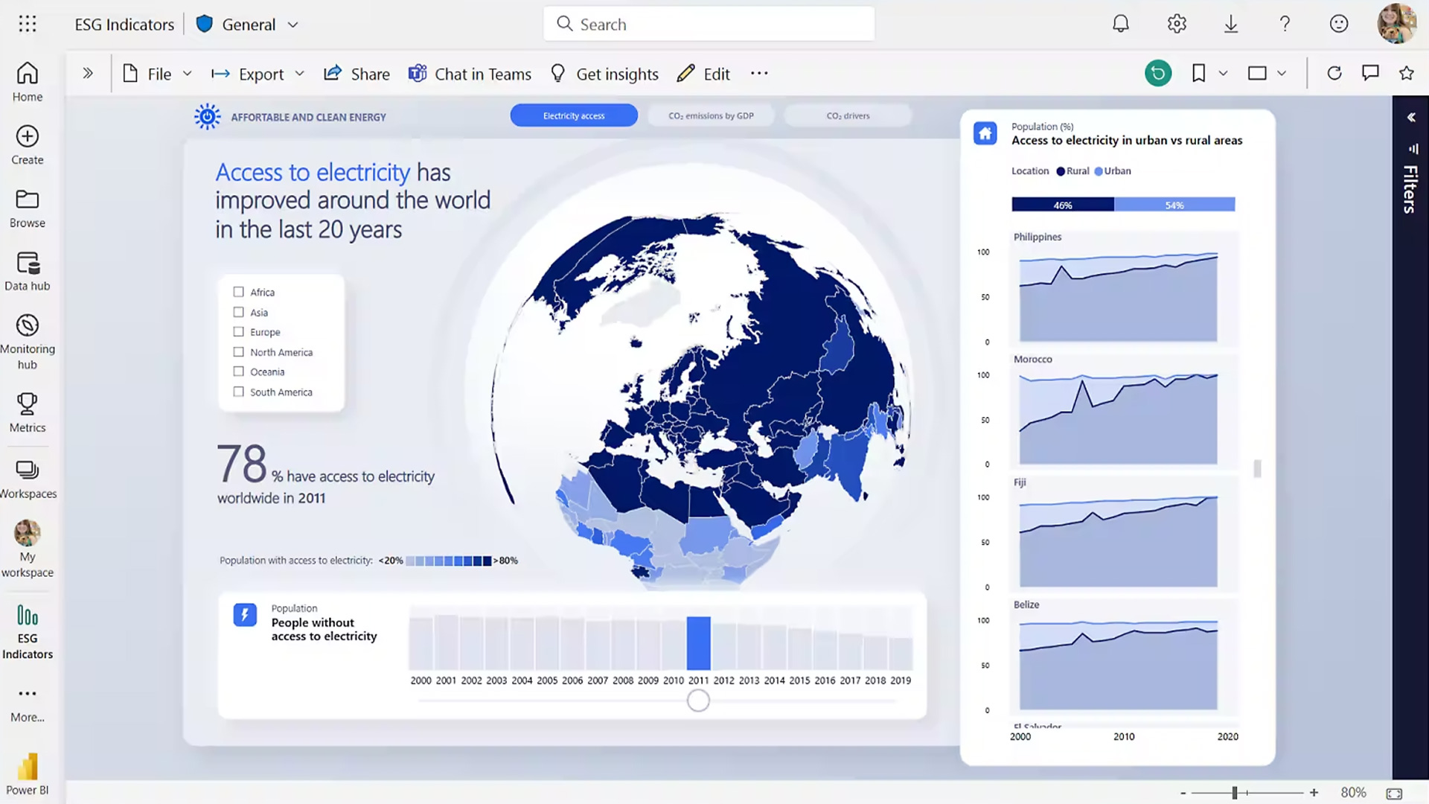Image resolution: width=1429 pixels, height=804 pixels.
Task: Click Chat in Teams
Action: 470,73
